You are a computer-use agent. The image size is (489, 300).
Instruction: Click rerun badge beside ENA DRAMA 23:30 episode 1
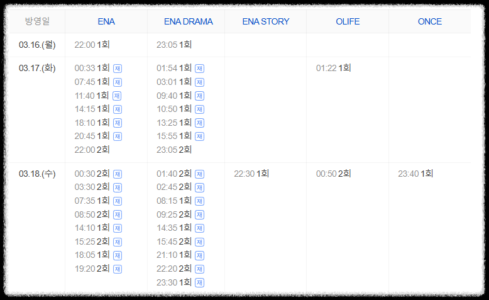point(200,283)
